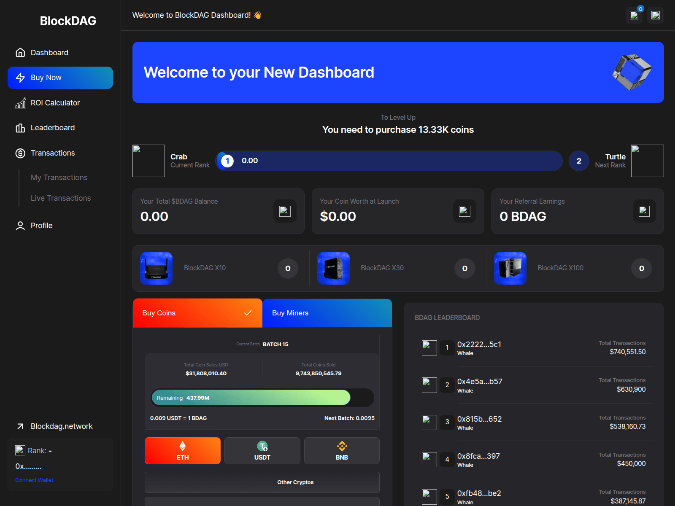
Task: Go to My Transactions
Action: [59, 178]
